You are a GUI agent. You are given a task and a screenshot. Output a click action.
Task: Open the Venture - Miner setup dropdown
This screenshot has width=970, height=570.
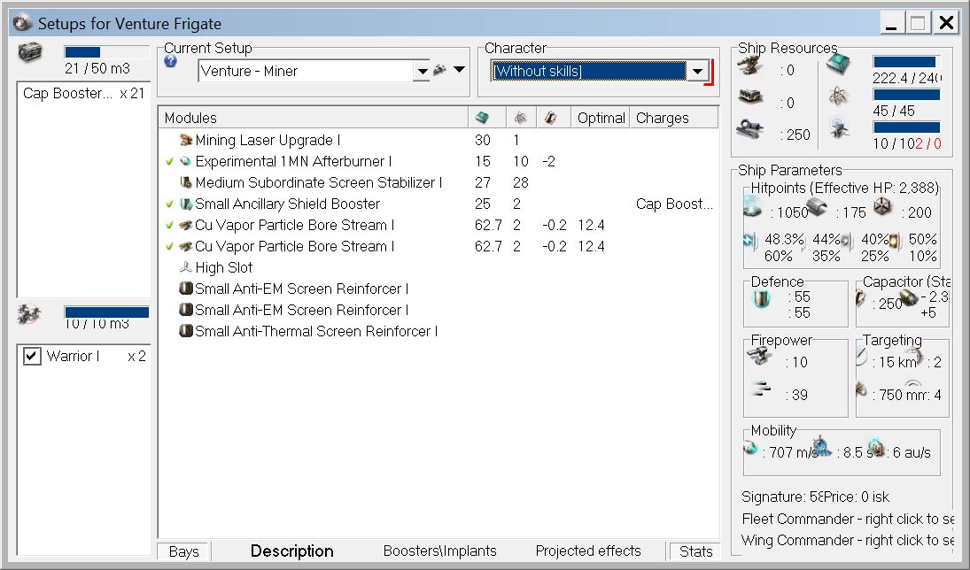point(422,71)
